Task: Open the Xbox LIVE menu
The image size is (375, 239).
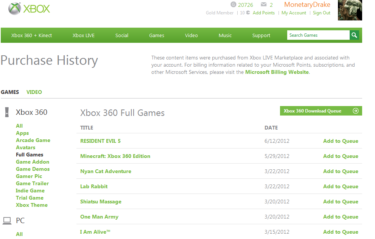Action: (84, 35)
